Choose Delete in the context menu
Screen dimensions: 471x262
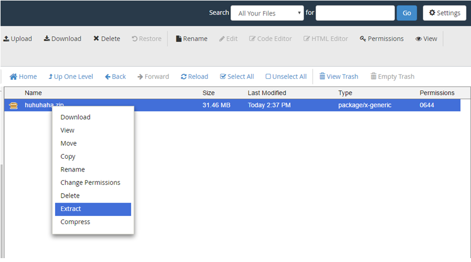pyautogui.click(x=93, y=196)
